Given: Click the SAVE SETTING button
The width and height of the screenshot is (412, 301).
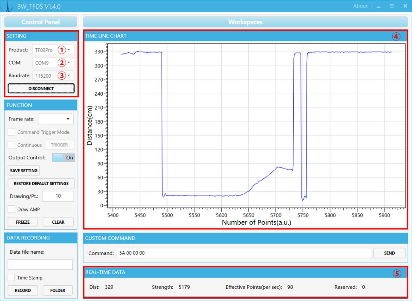Looking at the screenshot, I should (x=24, y=171).
